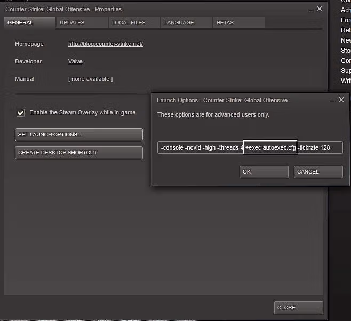The height and width of the screenshot is (321, 351).
Task: Click the Homepage label
Action: tap(29, 44)
